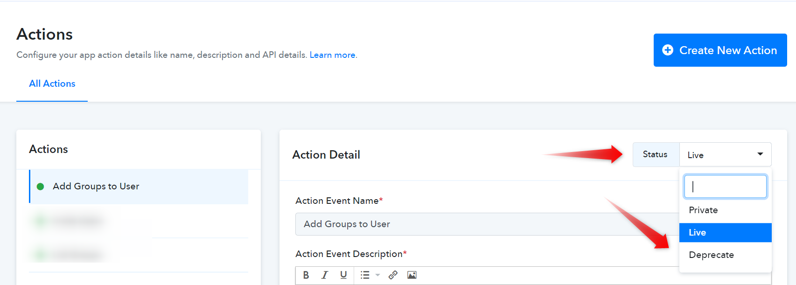
Task: Open the Status dropdown showing Live
Action: click(x=725, y=154)
